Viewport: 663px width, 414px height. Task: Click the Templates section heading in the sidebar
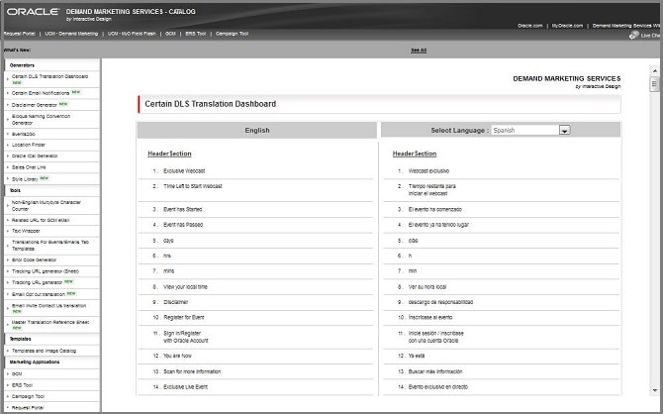[x=21, y=339]
